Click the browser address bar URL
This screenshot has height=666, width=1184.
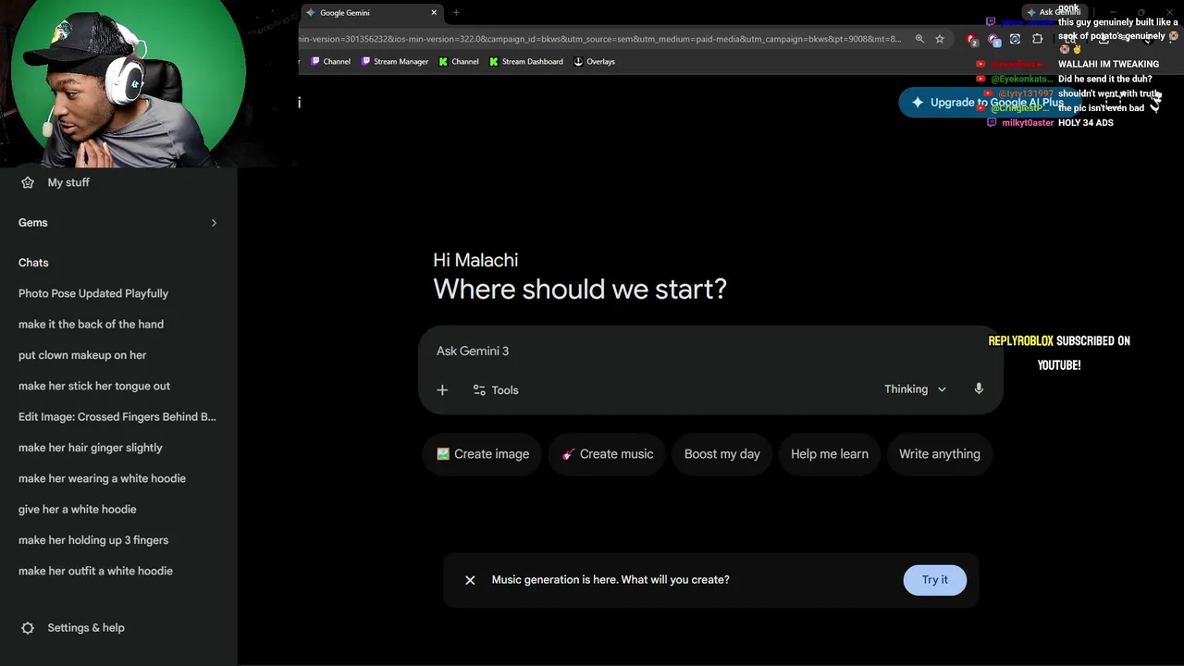click(x=601, y=39)
